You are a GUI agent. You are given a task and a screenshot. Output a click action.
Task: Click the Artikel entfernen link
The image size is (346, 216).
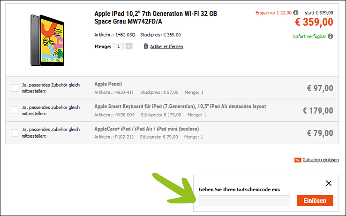click(x=166, y=46)
